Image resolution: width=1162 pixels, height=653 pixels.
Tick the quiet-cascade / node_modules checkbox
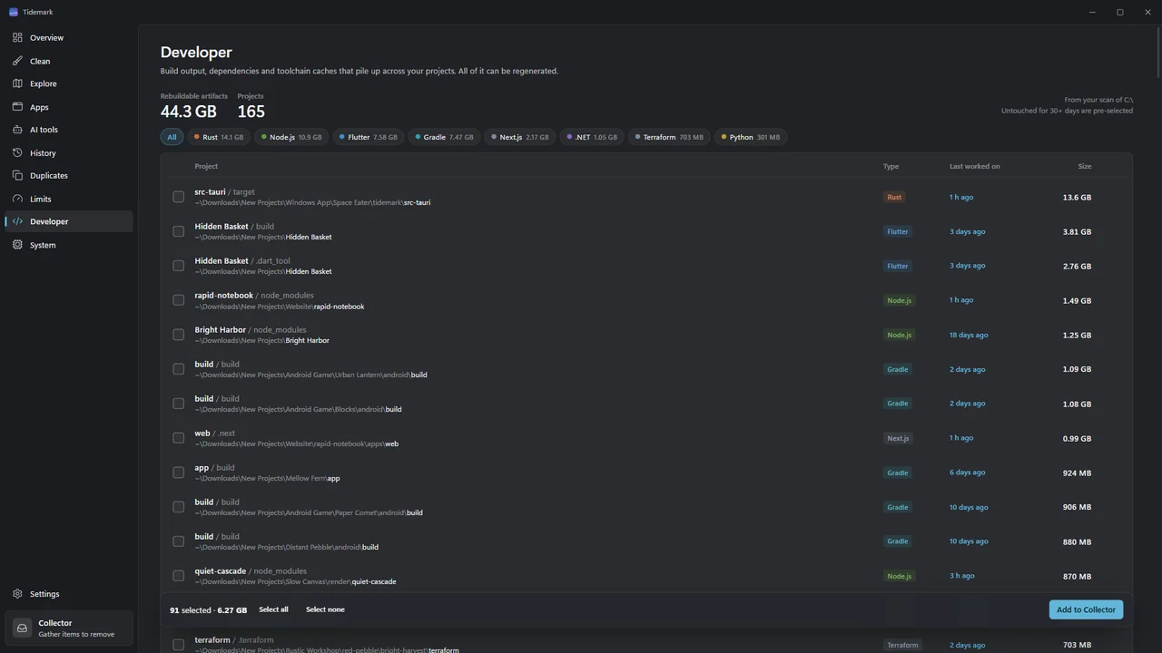click(x=178, y=576)
